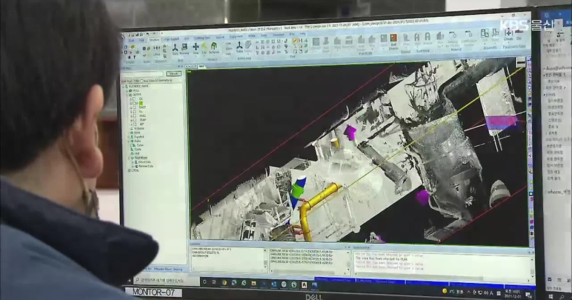Image resolution: width=572 pixels, height=300 pixels.
Task: Open the Tools ribbon tab
Action: 263,35
